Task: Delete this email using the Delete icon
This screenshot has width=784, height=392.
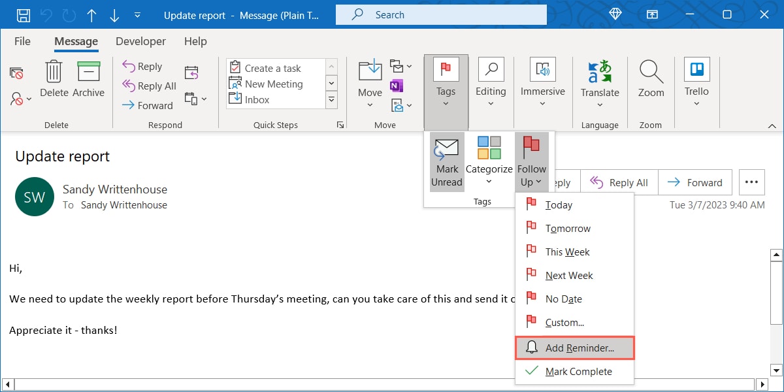Action: [x=53, y=78]
